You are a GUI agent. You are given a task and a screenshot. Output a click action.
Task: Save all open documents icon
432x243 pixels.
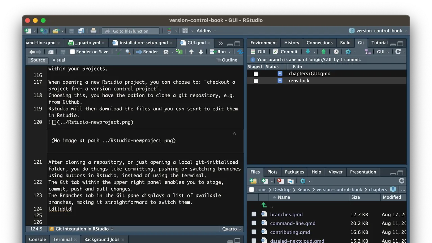pos(81,31)
